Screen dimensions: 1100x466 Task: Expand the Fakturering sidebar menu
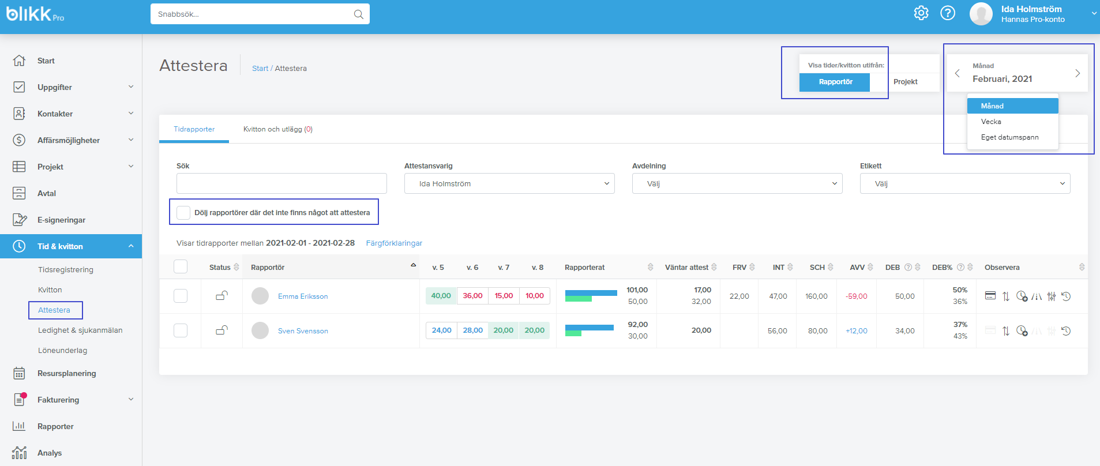tap(131, 399)
